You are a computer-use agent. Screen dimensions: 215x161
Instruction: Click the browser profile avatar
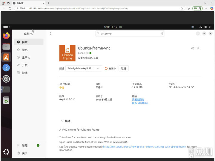[x=3, y=3]
